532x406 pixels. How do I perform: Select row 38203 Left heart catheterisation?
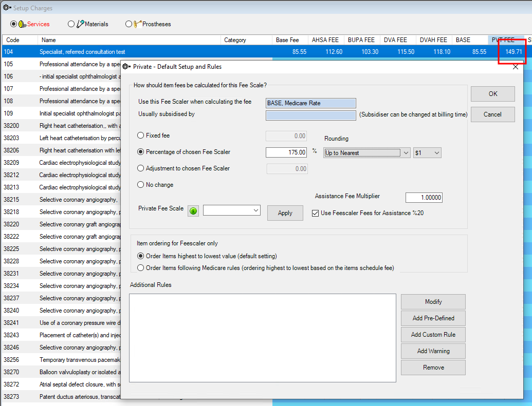point(61,138)
